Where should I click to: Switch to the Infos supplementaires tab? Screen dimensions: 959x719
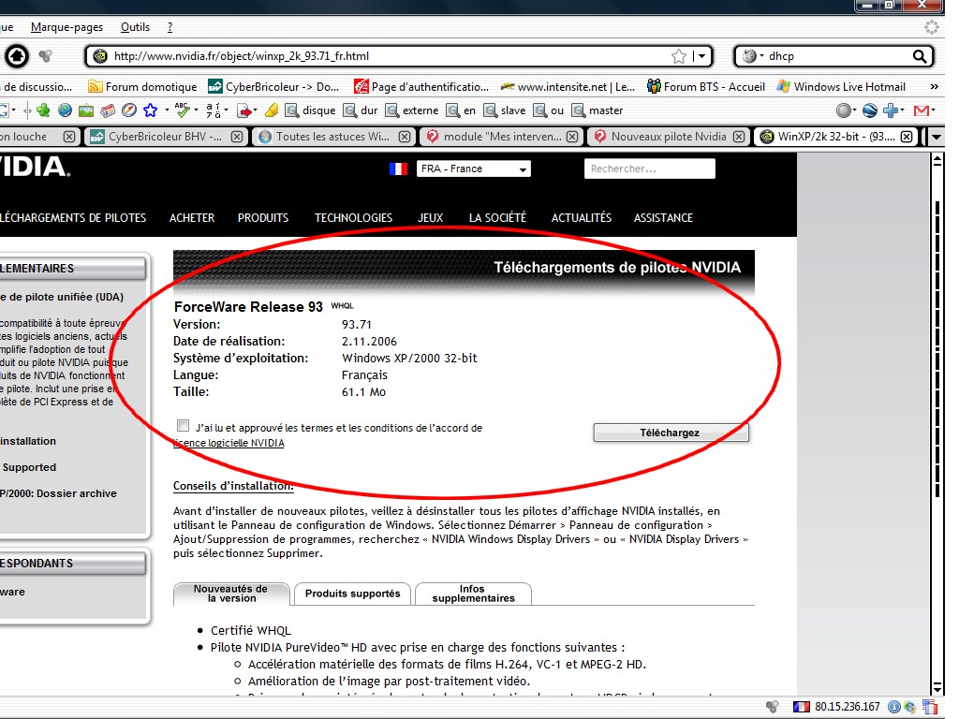tap(473, 594)
